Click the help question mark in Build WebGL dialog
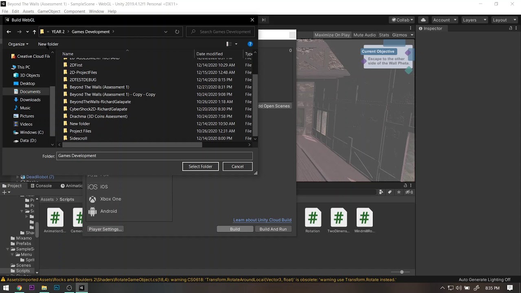 coord(250,44)
